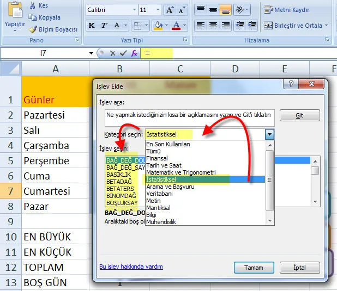Screen dimensions: 337x291
Task: Open the Calibri font name dropdown
Action: click(x=132, y=10)
